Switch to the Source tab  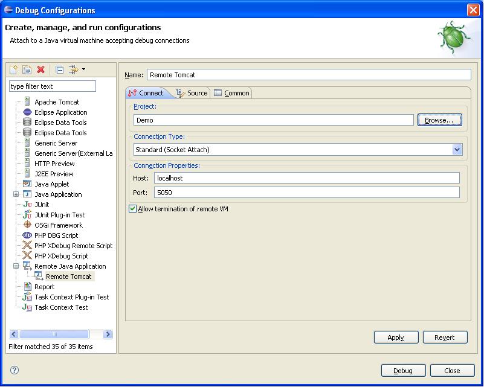192,93
